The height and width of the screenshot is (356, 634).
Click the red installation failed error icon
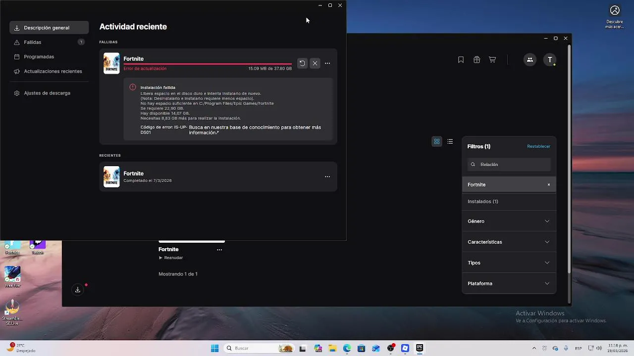point(133,87)
